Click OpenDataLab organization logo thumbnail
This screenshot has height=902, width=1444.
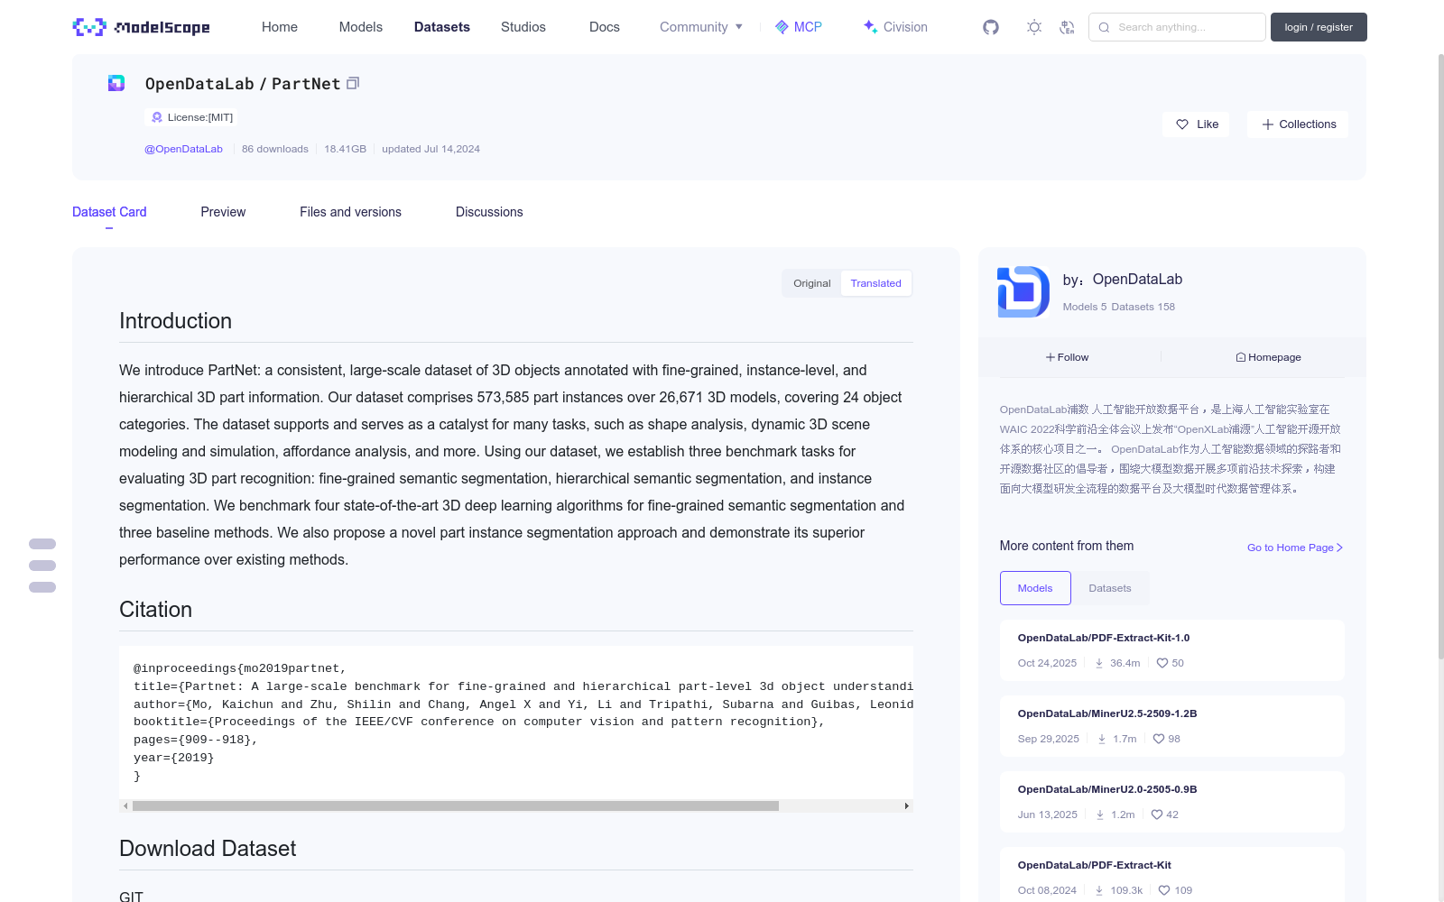[1023, 291]
